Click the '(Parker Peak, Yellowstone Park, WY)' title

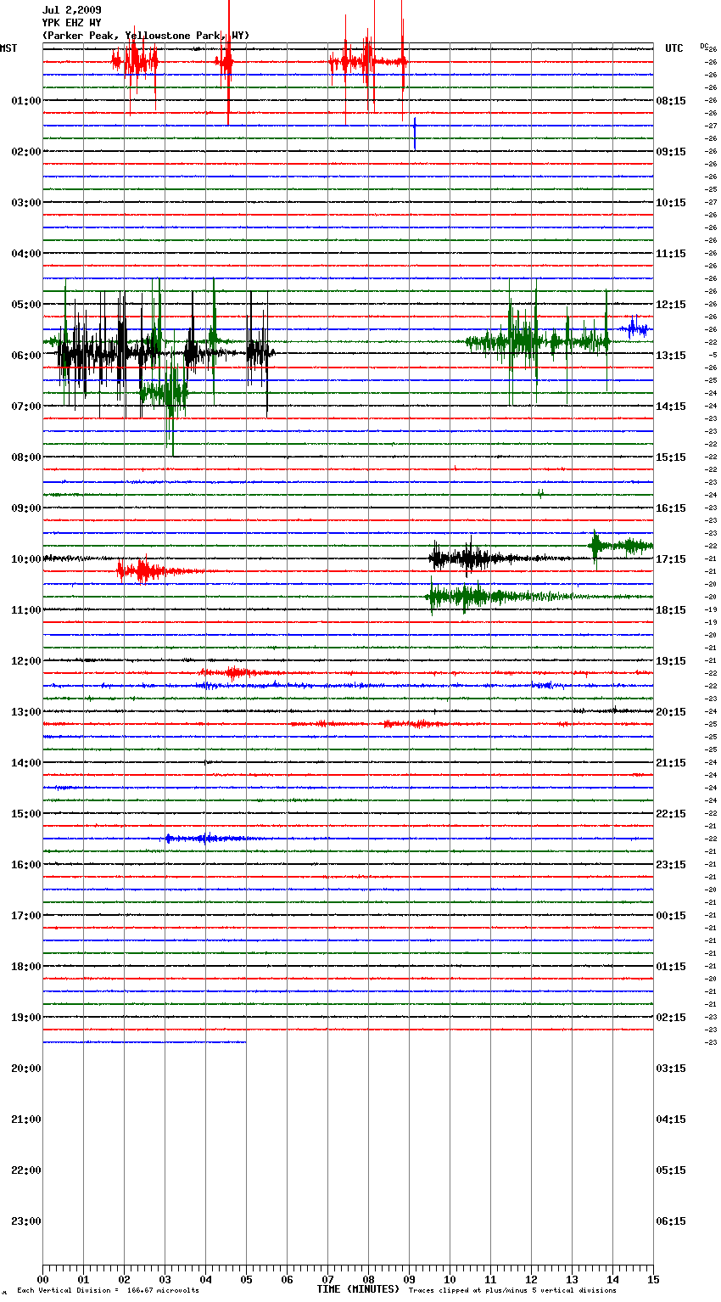pos(146,36)
